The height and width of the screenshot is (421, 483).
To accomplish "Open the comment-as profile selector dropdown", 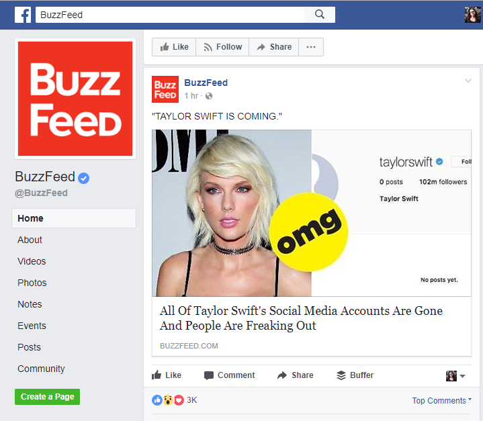I will click(455, 376).
